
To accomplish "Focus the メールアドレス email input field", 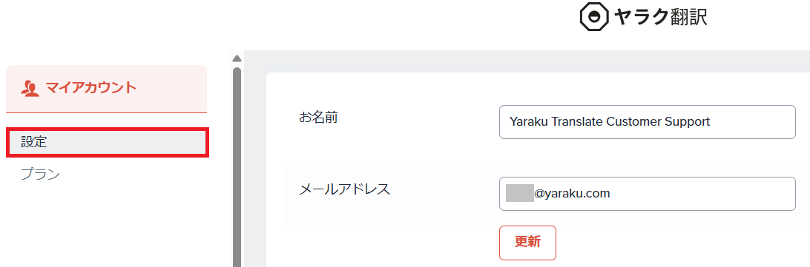I will [x=648, y=194].
